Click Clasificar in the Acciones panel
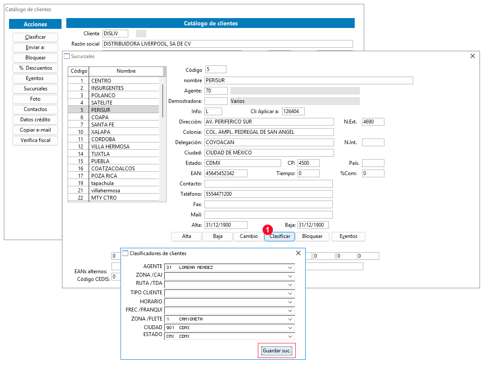 [x=35, y=37]
